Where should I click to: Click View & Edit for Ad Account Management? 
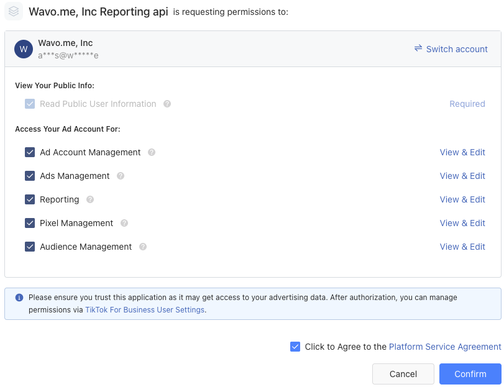point(462,152)
